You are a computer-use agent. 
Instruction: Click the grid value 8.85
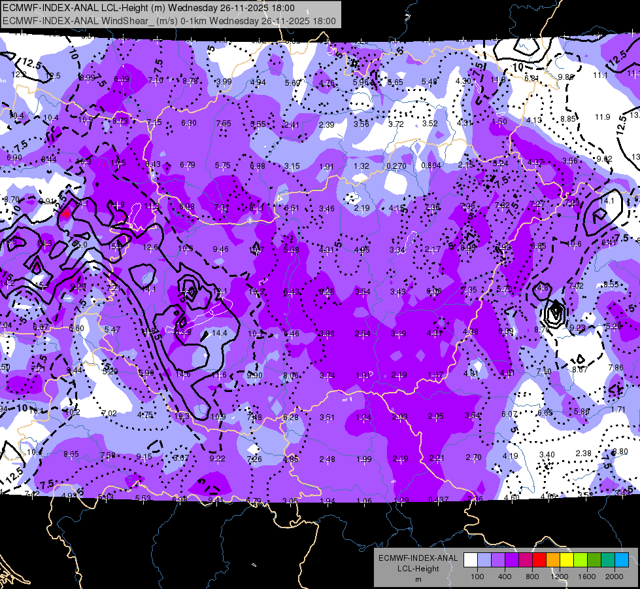pyautogui.click(x=567, y=118)
